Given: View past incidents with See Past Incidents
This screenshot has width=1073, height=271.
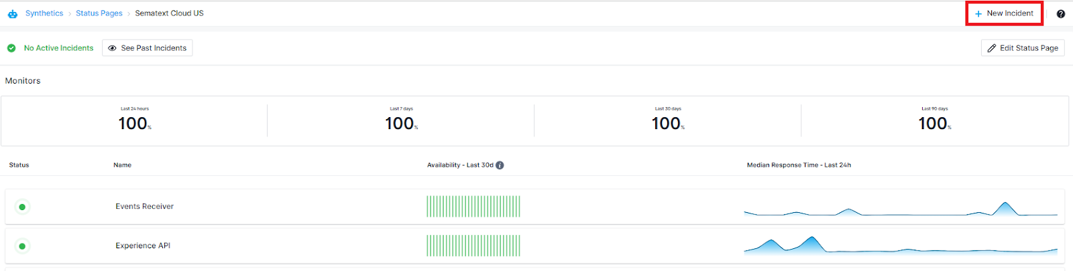Looking at the screenshot, I should [148, 48].
